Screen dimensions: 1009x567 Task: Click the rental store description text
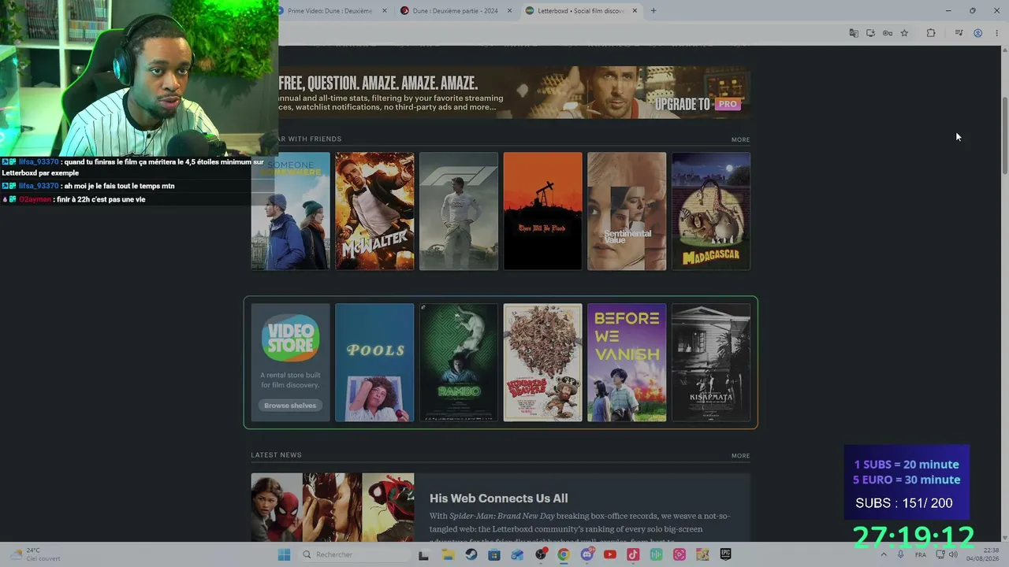pyautogui.click(x=290, y=380)
